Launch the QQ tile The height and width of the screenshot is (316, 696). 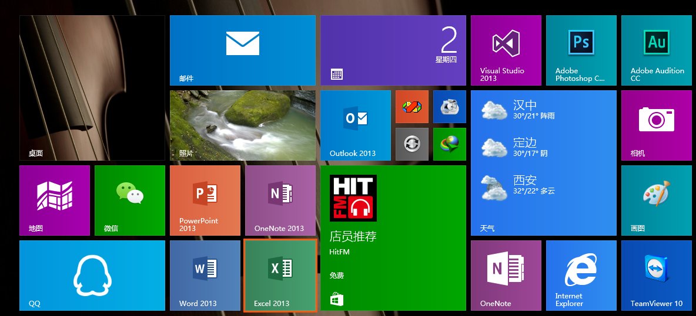pos(92,276)
